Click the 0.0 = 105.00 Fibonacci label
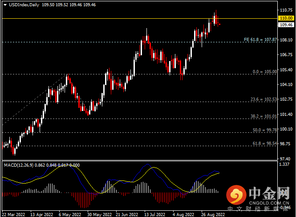The width and height of the screenshot is (296, 217). click(265, 72)
